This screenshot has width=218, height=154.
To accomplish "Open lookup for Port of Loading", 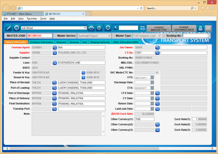I will tap(54, 88).
